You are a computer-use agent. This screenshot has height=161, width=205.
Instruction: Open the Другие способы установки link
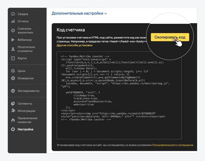pyautogui.click(x=75, y=45)
